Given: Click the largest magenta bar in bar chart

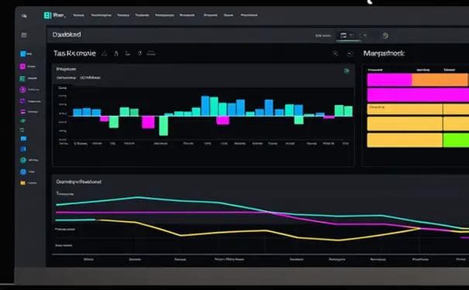Looking at the screenshot, I should (x=148, y=122).
